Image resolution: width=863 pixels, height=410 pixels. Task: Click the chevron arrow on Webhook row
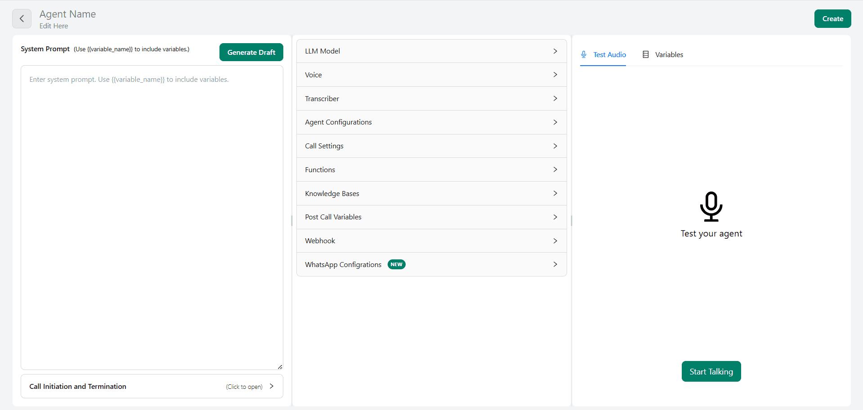555,241
